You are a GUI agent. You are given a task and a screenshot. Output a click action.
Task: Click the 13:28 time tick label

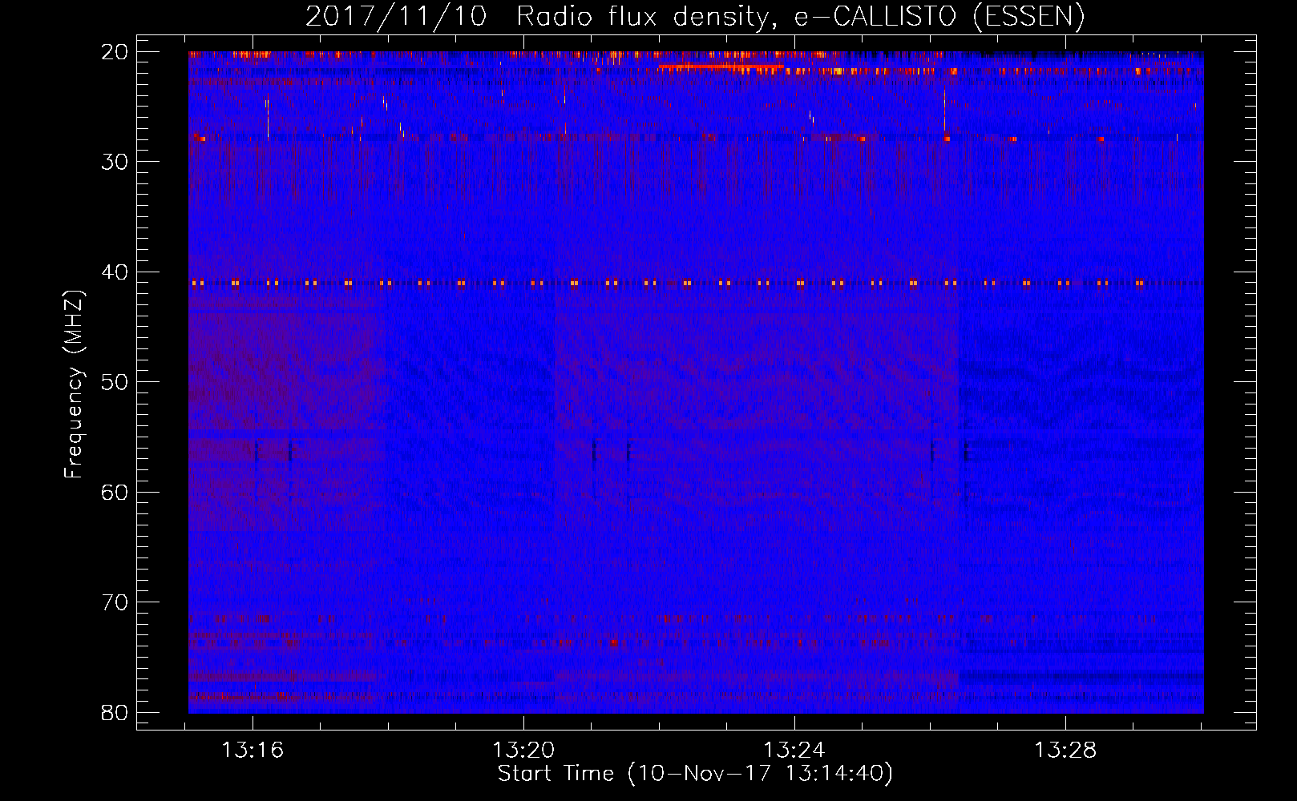[1066, 751]
